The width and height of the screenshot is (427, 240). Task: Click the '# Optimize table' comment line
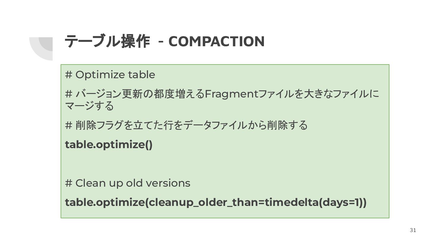110,75
